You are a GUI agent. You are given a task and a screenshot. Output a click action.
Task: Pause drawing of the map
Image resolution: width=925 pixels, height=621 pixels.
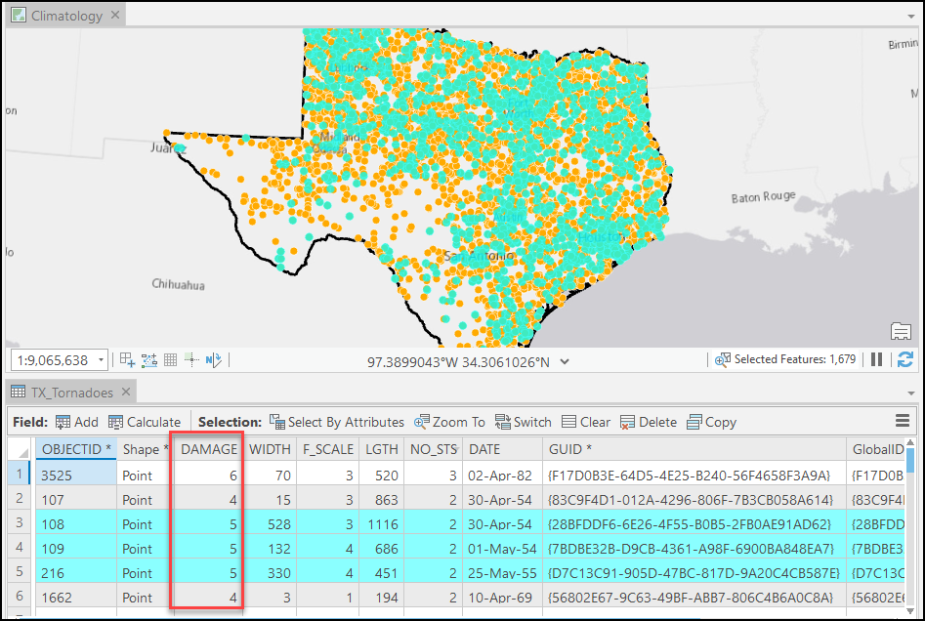coord(876,358)
